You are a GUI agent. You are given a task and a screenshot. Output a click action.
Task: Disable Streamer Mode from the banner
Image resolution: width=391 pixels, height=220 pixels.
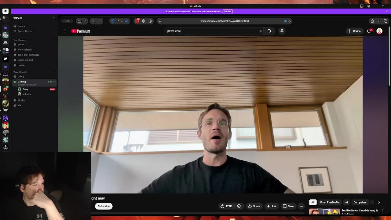pos(228,11)
